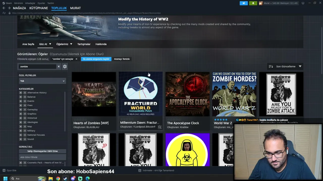323x181 pixels.
Task: Click the zombie search input field
Action: [38, 66]
